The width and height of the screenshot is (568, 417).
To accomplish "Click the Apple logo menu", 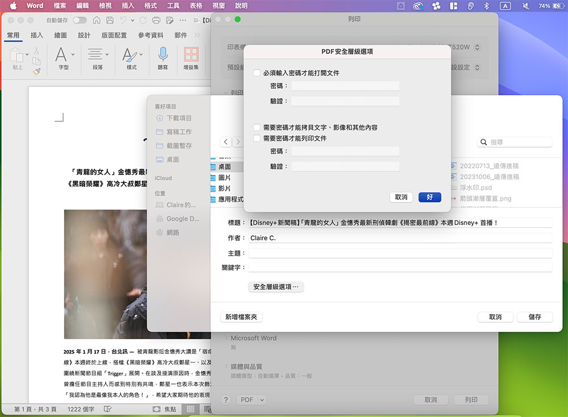I will pos(13,6).
